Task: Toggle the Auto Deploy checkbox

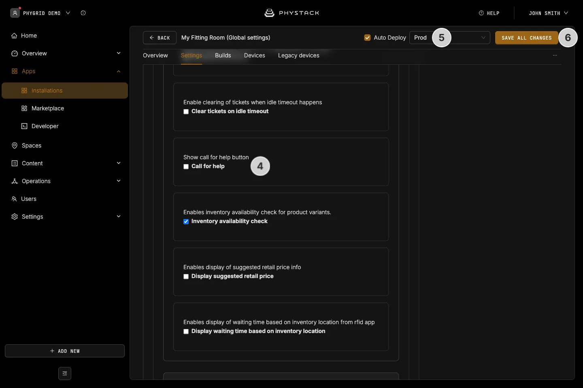Action: tap(368, 38)
